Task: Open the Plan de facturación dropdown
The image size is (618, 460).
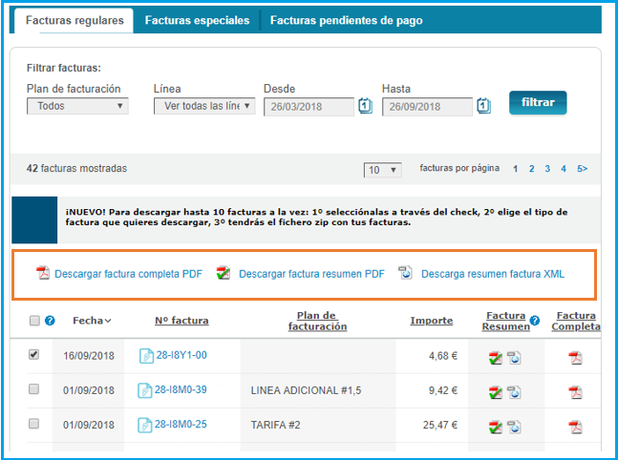Action: pyautogui.click(x=77, y=106)
